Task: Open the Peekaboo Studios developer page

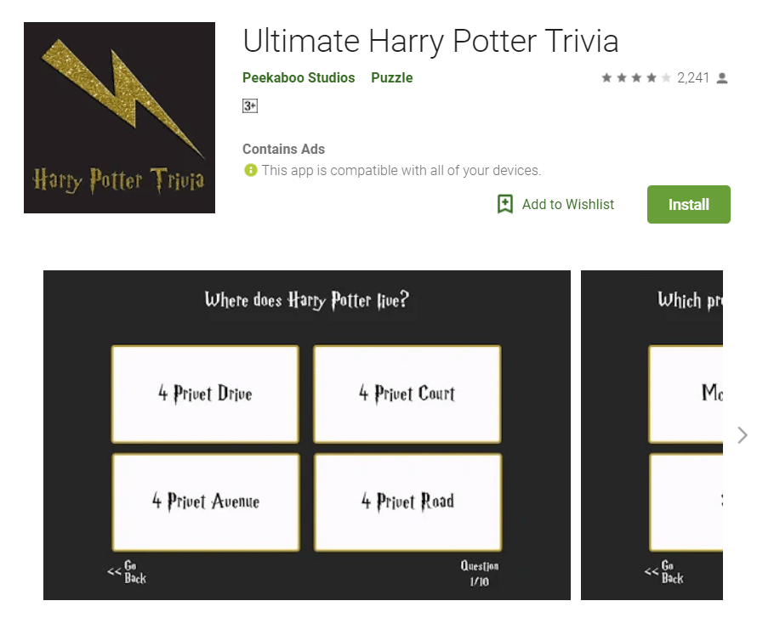Action: pos(299,77)
